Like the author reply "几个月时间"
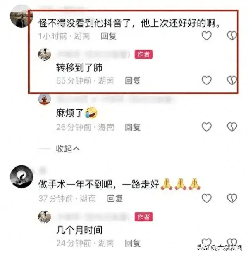 (x=207, y=242)
